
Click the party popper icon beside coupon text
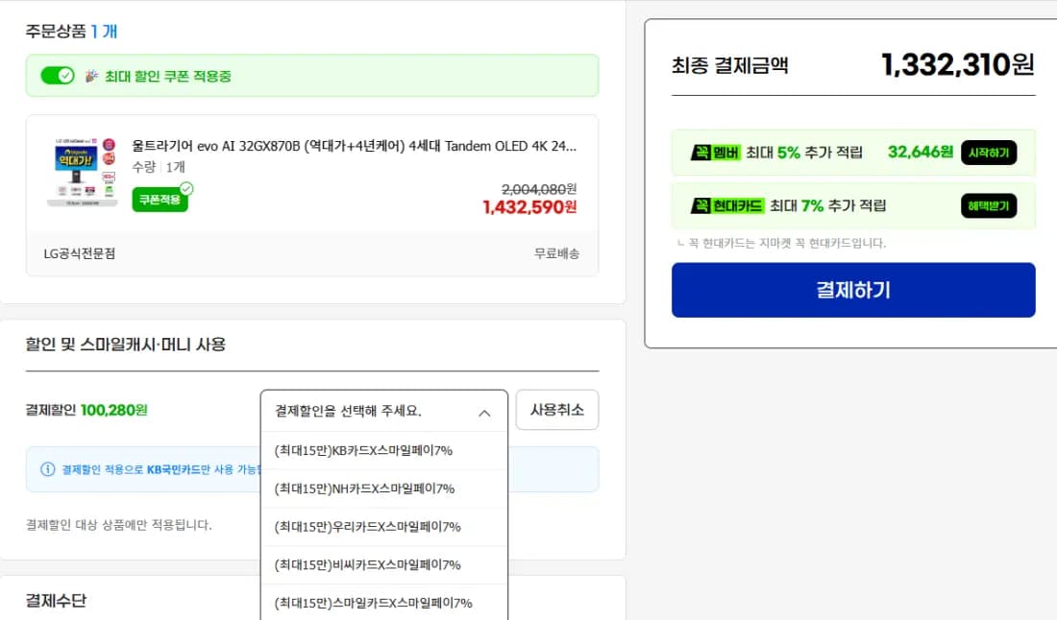pyautogui.click(x=91, y=76)
